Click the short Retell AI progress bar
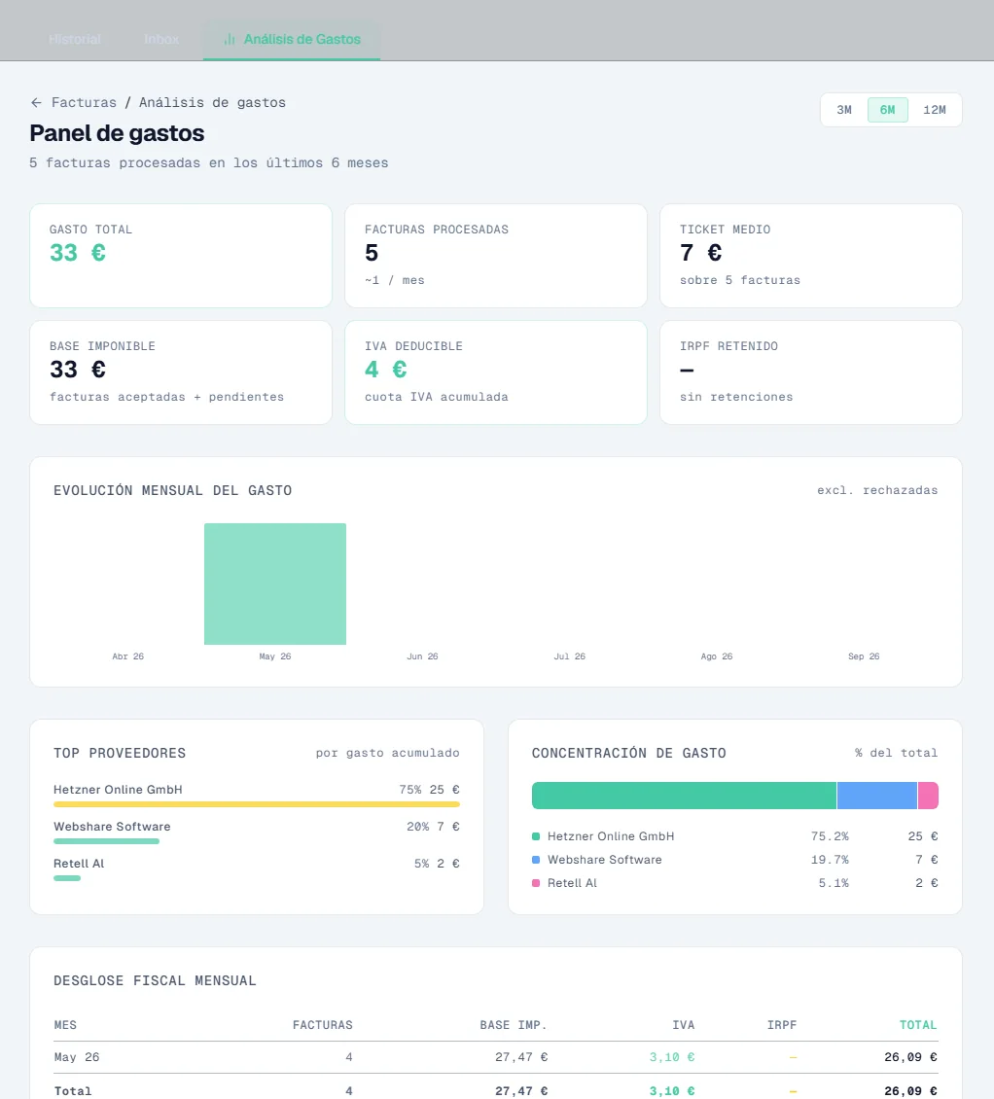The image size is (994, 1099). [67, 878]
